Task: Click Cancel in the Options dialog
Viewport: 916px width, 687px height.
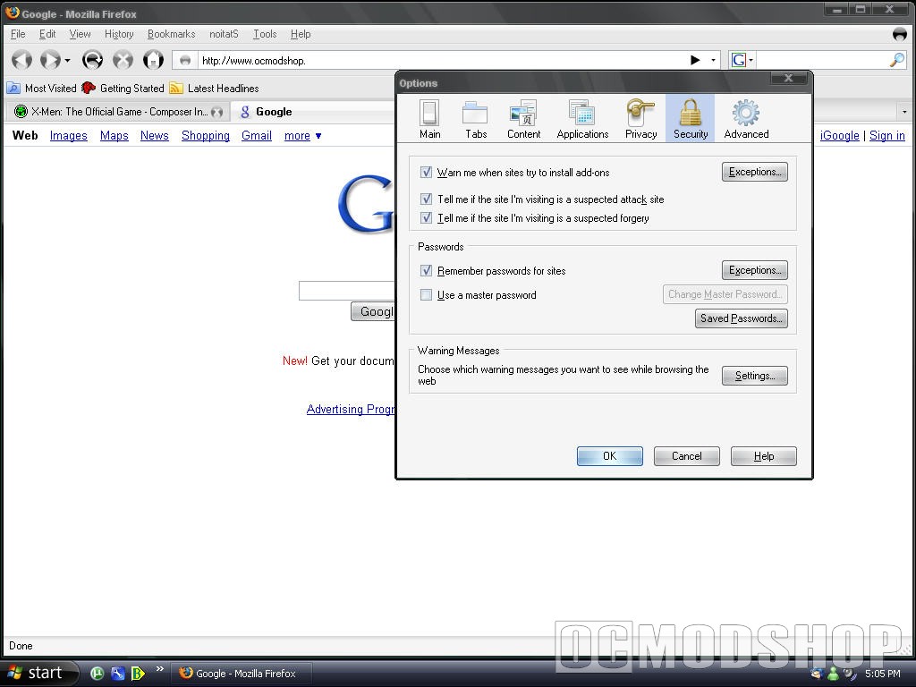Action: point(686,456)
